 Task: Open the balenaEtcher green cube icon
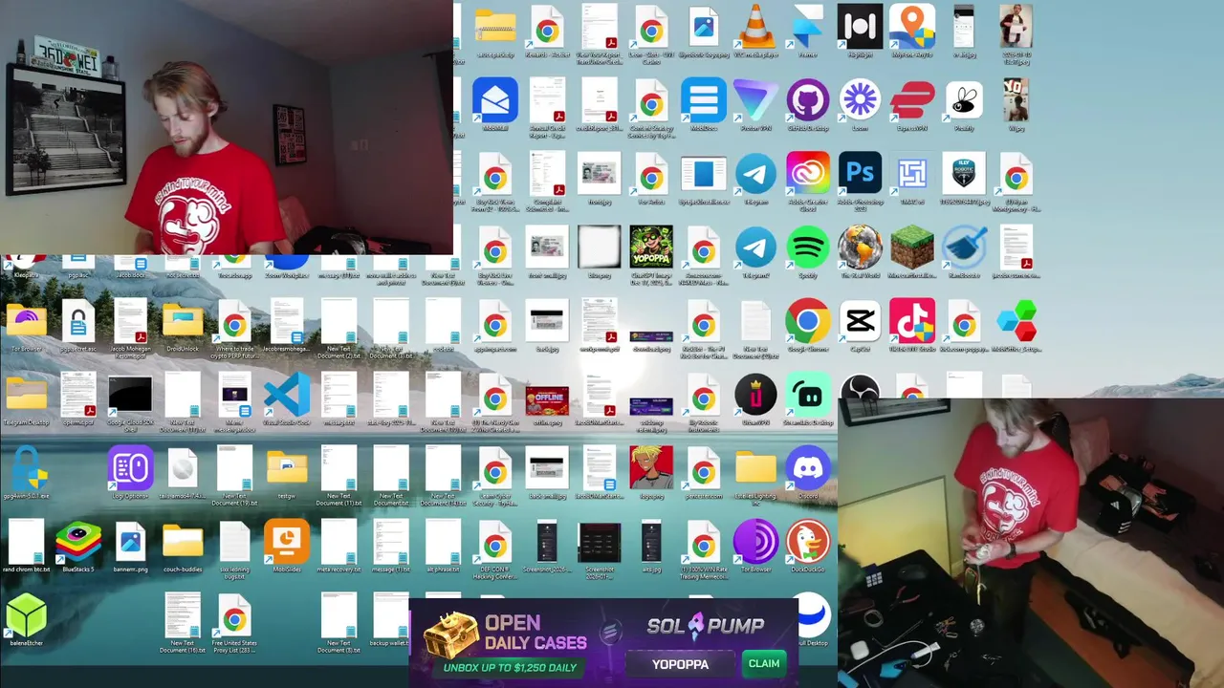pos(26,616)
